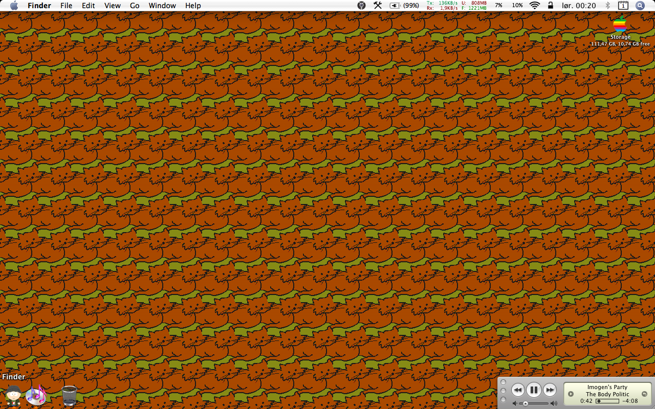The image size is (655, 409).
Task: Click the padlock menu bar icon
Action: coord(551,6)
